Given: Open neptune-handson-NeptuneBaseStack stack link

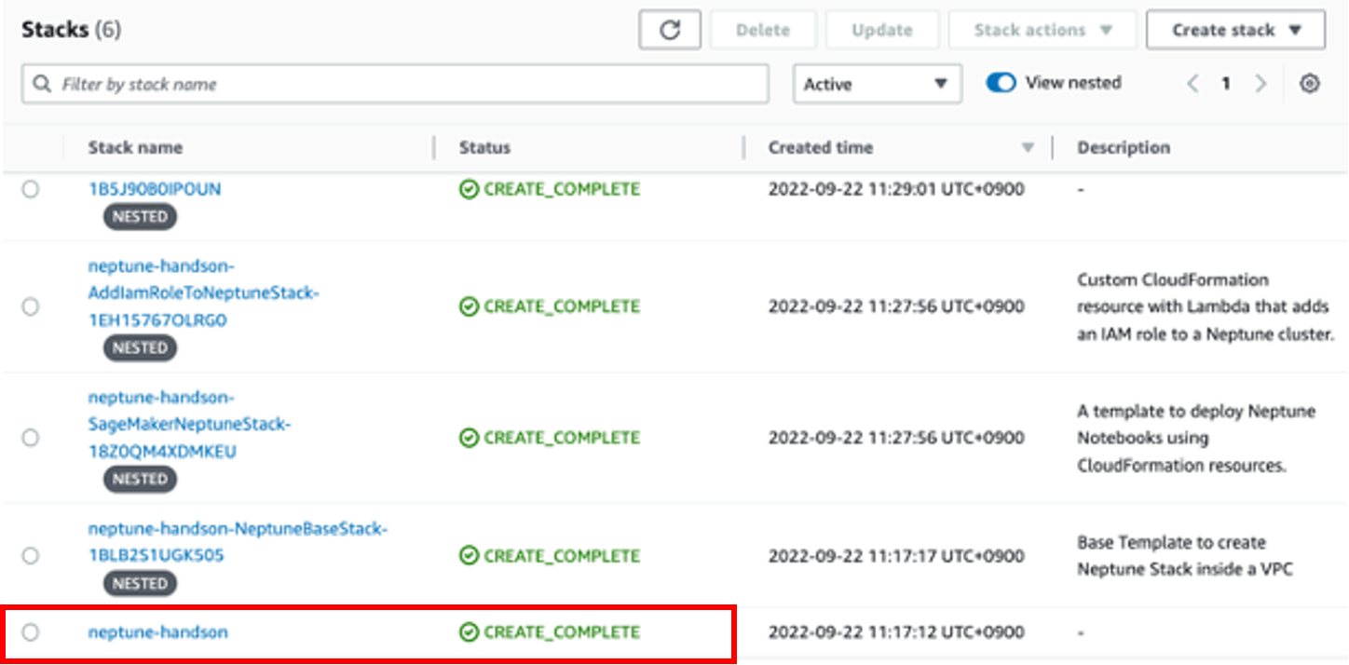Looking at the screenshot, I should [x=238, y=542].
